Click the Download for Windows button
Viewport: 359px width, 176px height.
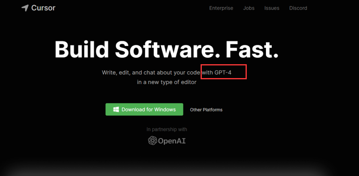pyautogui.click(x=144, y=109)
